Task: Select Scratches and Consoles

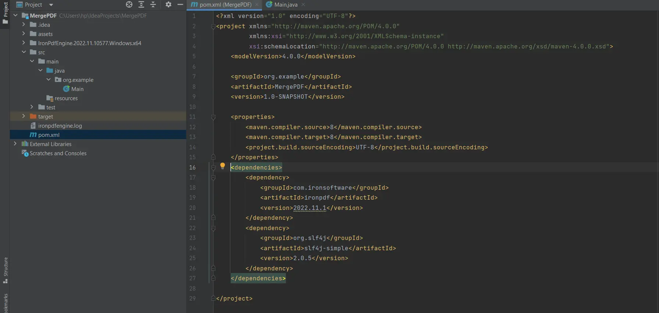Action: click(x=58, y=153)
